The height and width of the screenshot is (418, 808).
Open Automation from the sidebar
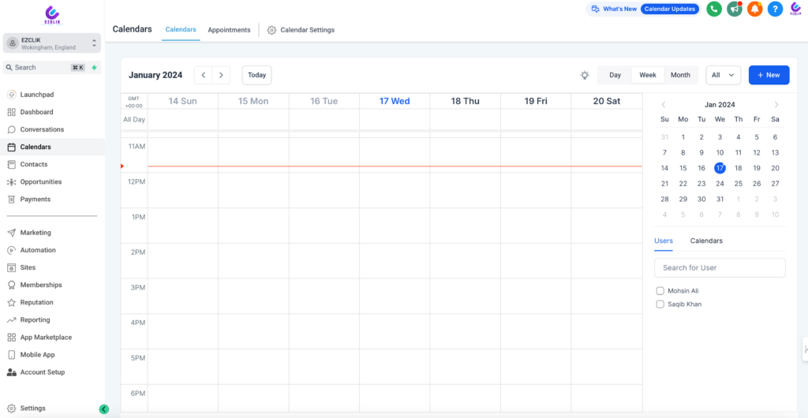pos(38,250)
